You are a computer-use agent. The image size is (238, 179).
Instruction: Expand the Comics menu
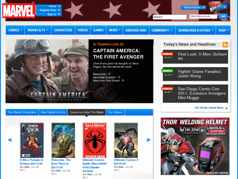[x=15, y=30]
